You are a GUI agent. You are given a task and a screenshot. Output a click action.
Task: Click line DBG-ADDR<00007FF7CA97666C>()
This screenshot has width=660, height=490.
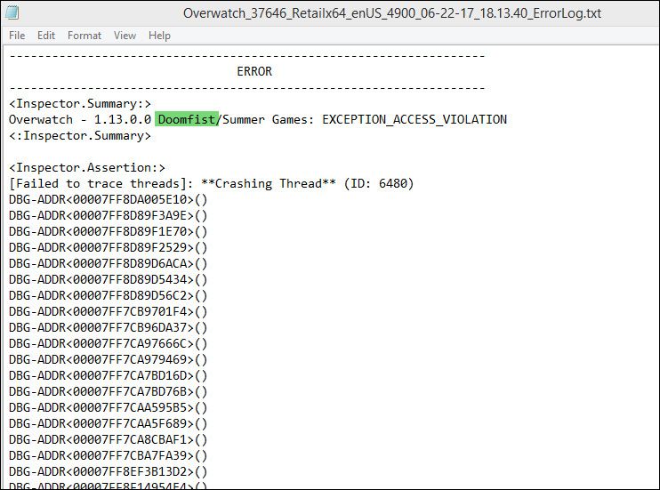[109, 343]
